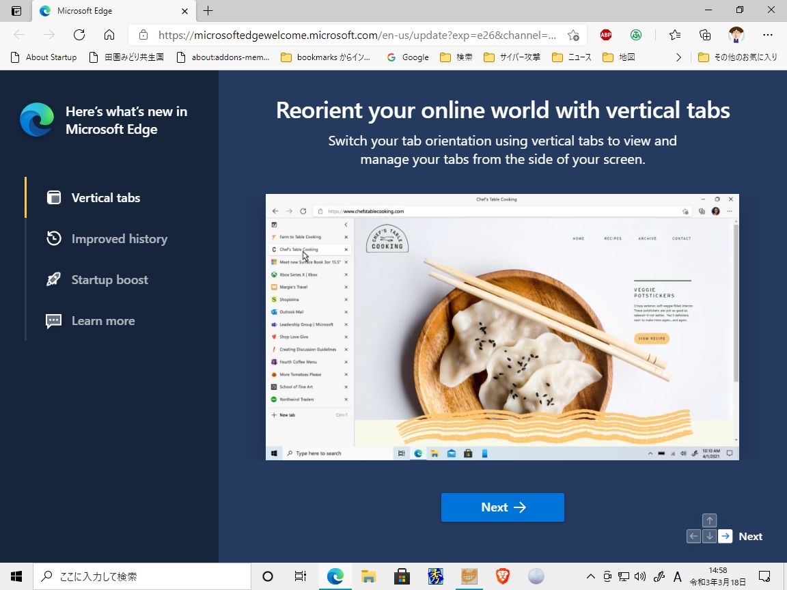View site information lock icon
Viewport: 787px width, 590px height.
click(143, 35)
